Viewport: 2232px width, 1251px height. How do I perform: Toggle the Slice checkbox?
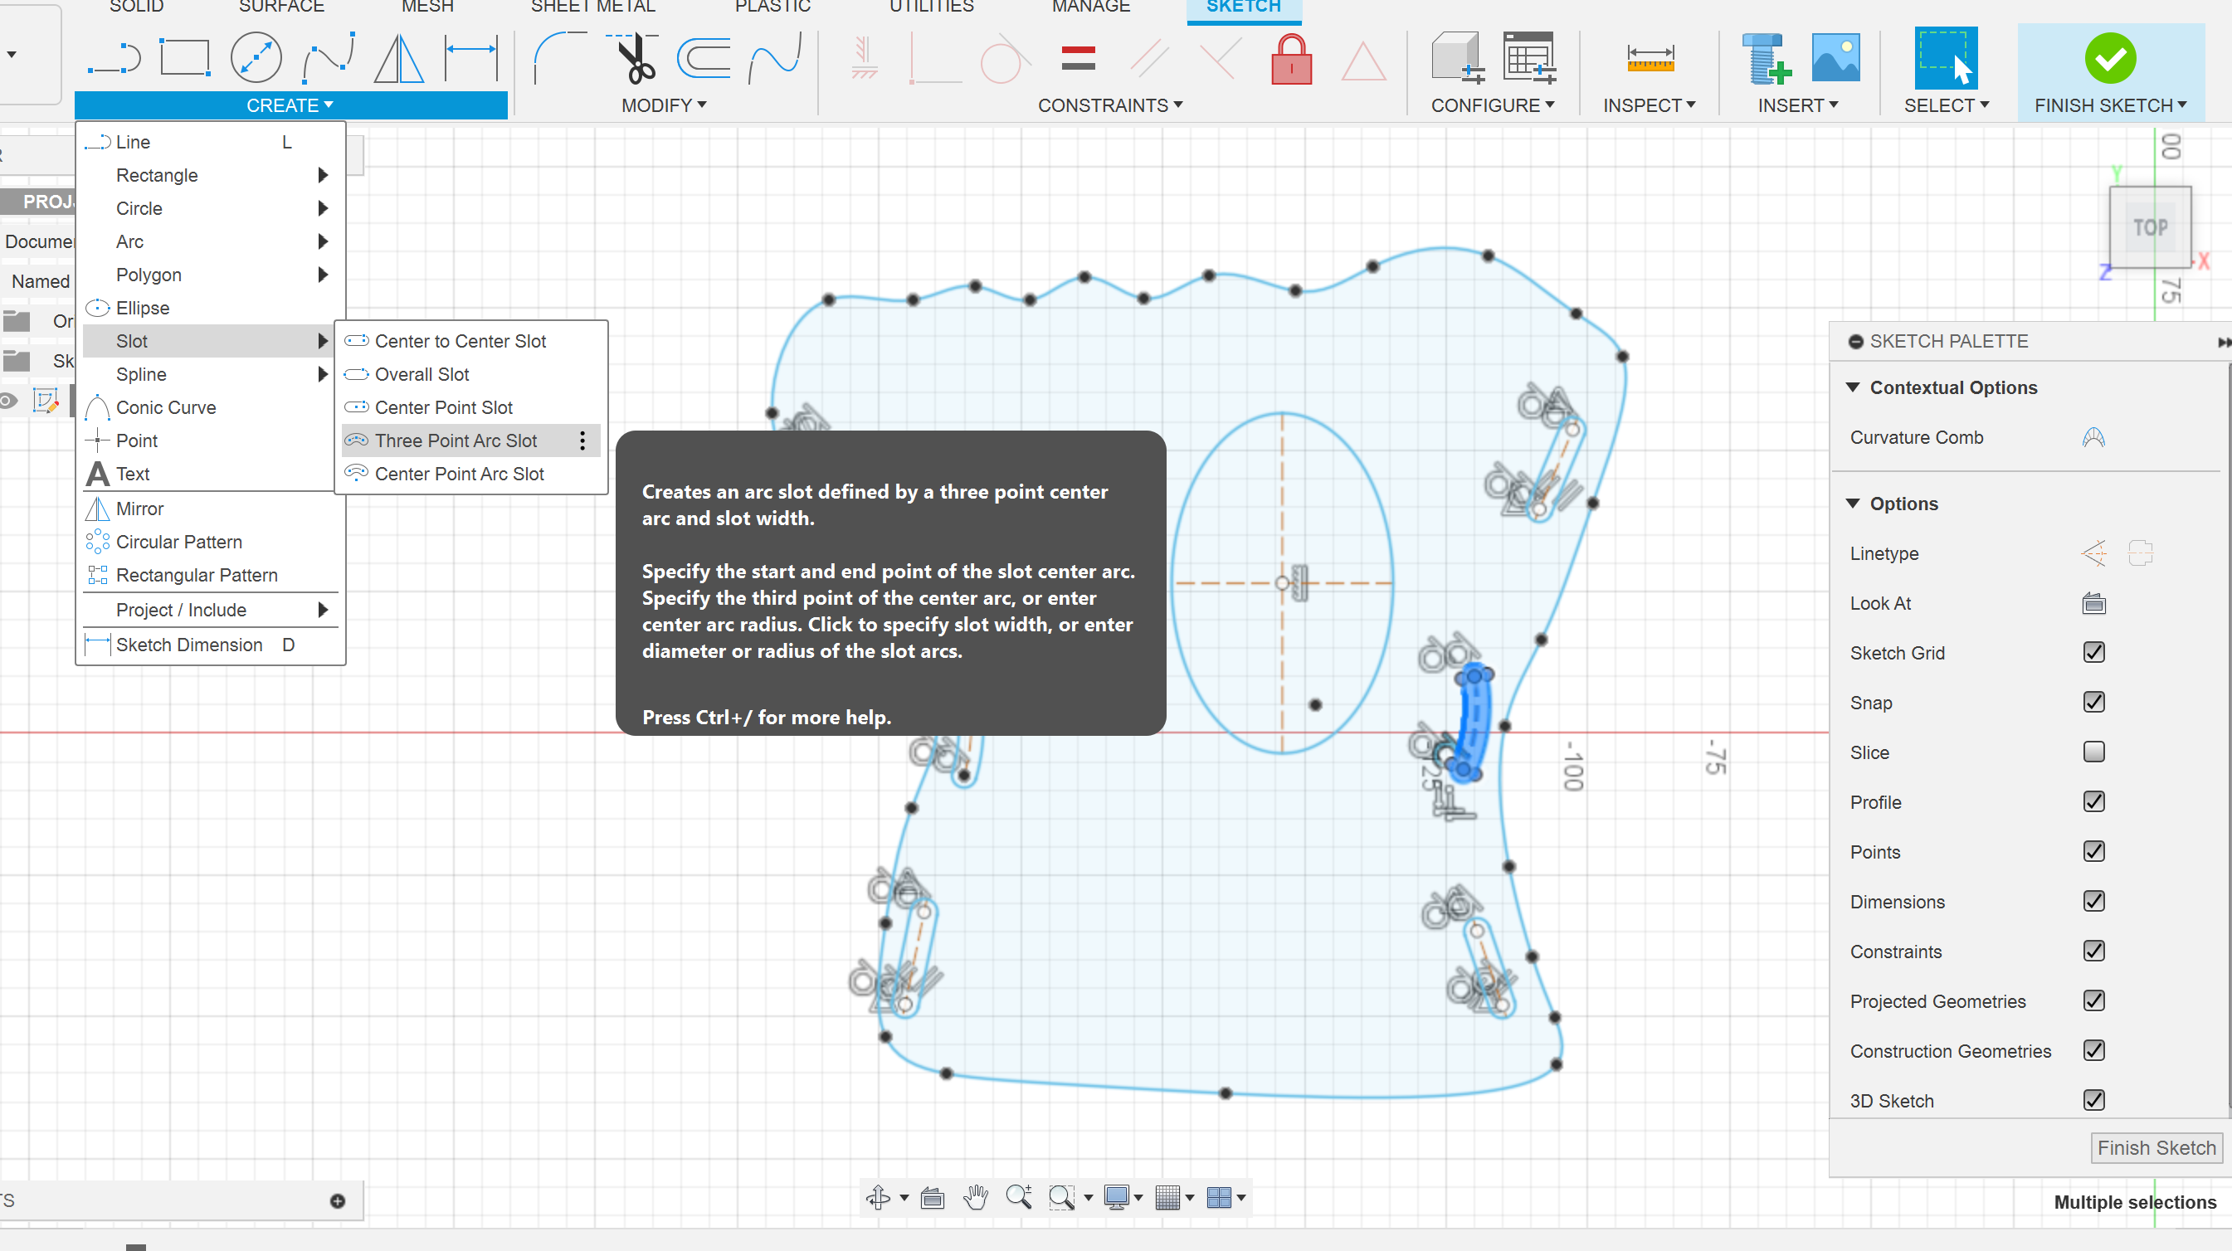tap(2094, 752)
